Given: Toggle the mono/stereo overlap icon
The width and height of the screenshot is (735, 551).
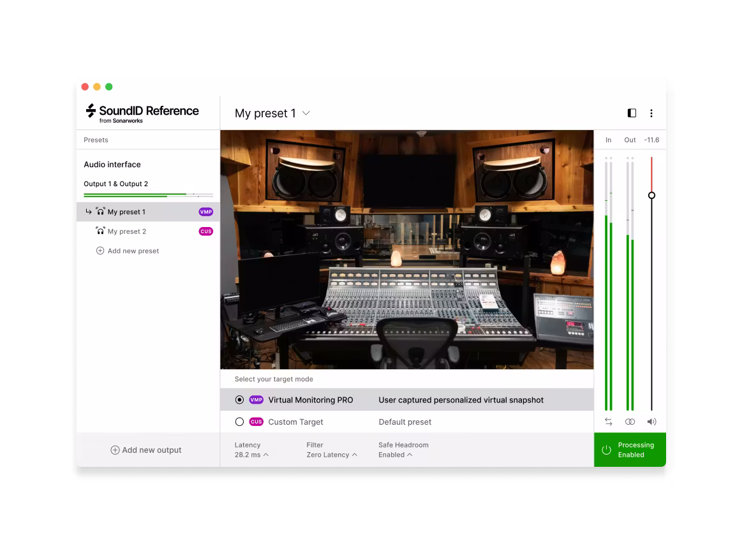Looking at the screenshot, I should 630,422.
